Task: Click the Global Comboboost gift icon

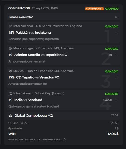Action: (10, 116)
